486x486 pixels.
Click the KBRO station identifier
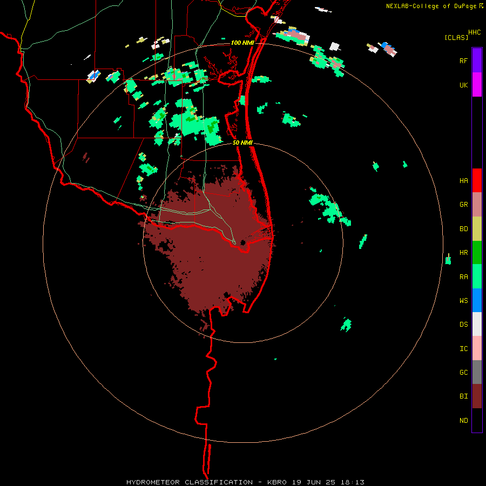[277, 482]
